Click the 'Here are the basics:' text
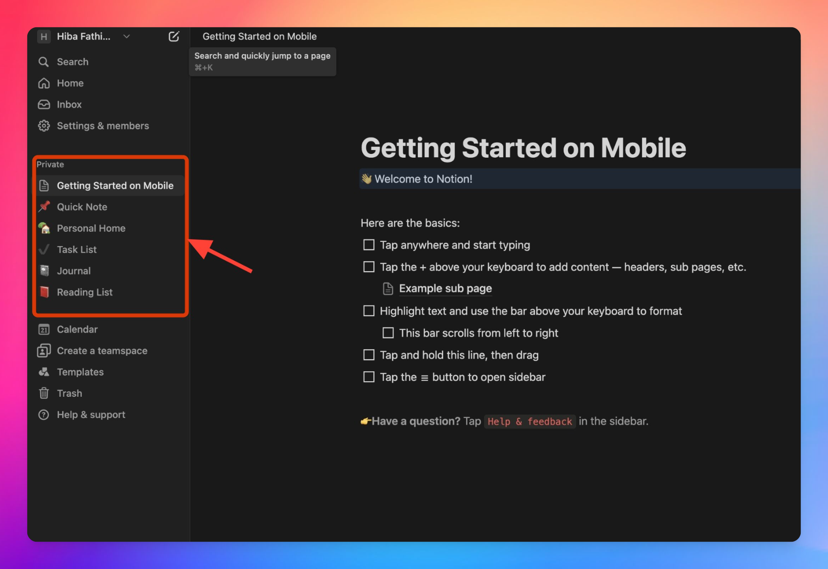This screenshot has height=569, width=828. click(410, 223)
